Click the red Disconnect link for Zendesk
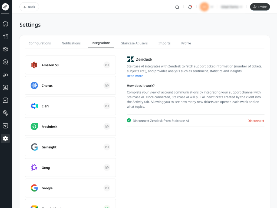The image size is (277, 208). [x=256, y=121]
